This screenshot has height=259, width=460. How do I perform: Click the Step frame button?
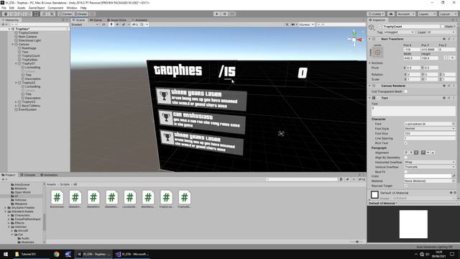tap(232, 14)
